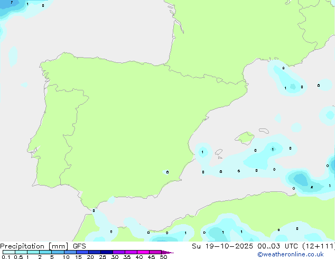This screenshot has width=335, height=259.
Task: Click the 1 value off the Valencia coast
Action: 202,152
